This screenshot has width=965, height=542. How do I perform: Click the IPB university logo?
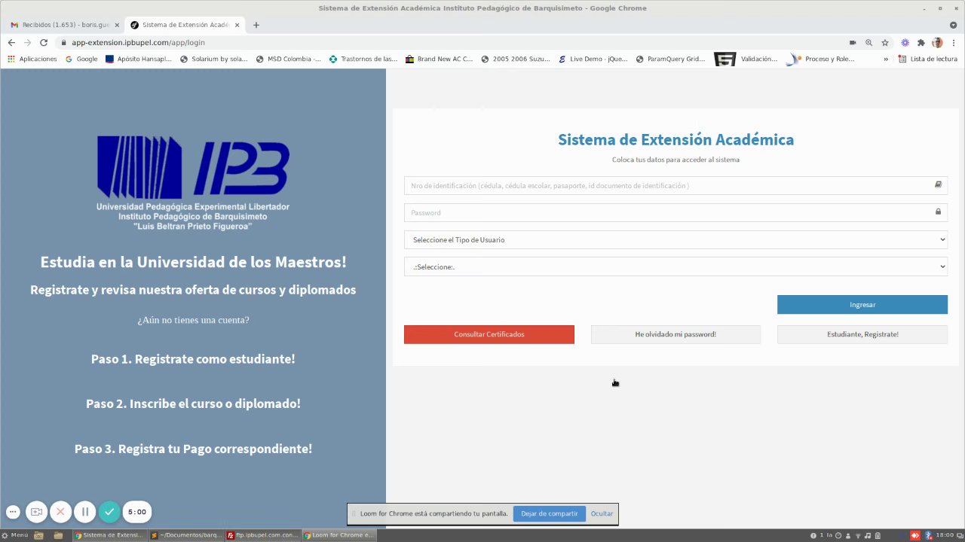pos(193,182)
